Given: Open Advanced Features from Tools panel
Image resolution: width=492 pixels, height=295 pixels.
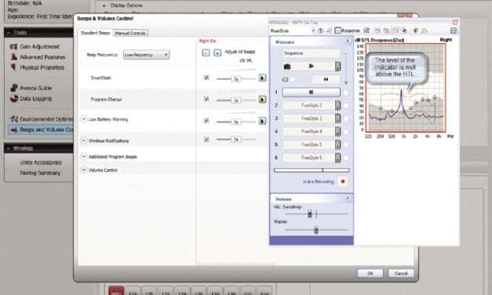Looking at the screenshot, I should pyautogui.click(x=42, y=57).
